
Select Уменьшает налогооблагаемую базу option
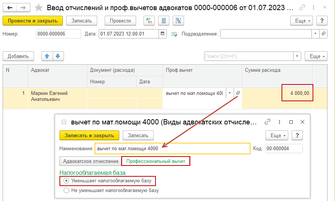coord(67,181)
